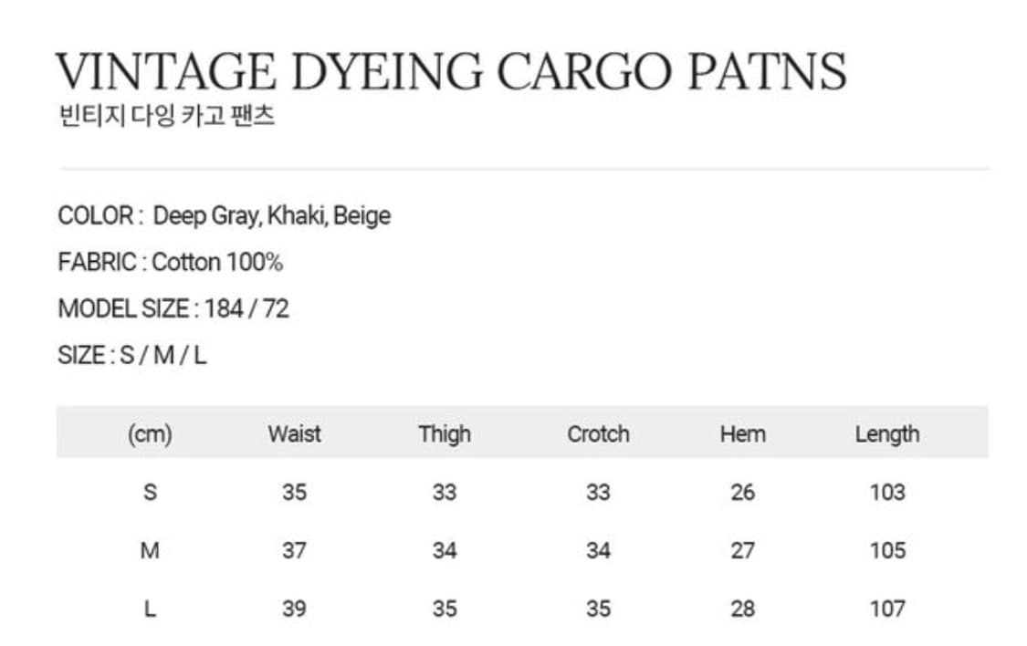Click the Korean product name subtitle
The height and width of the screenshot is (646, 1027).
click(165, 117)
